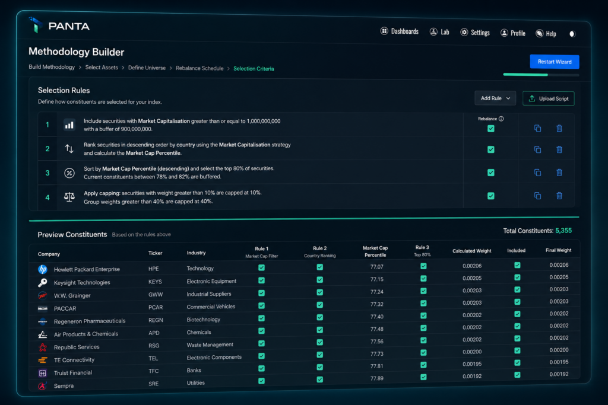Click the Regeneron Pharmaceuticals logo icon

pos(43,321)
